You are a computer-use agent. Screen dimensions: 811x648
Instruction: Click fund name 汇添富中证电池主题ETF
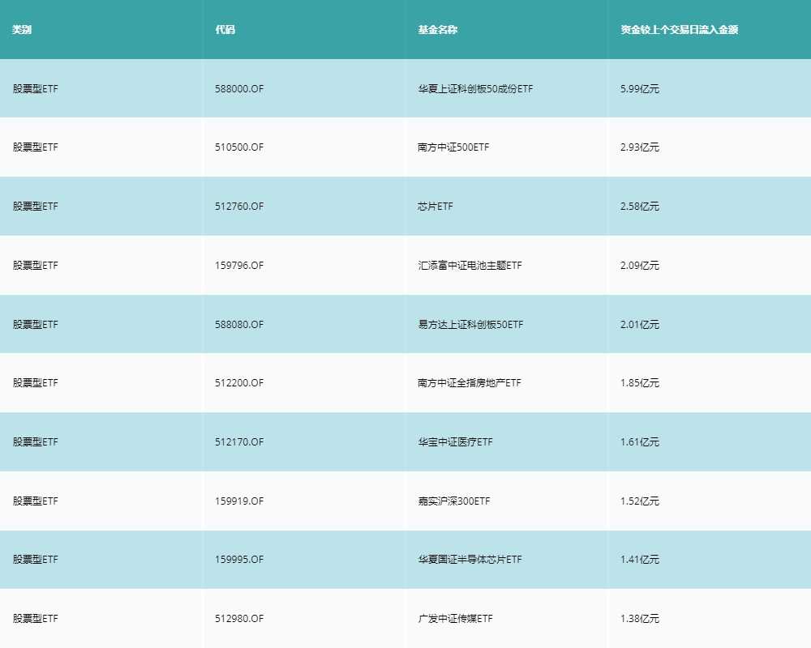tap(470, 265)
